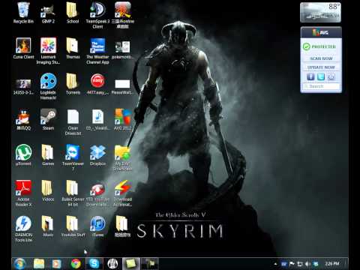Open the Clean Drives.txt file

pos(73,122)
